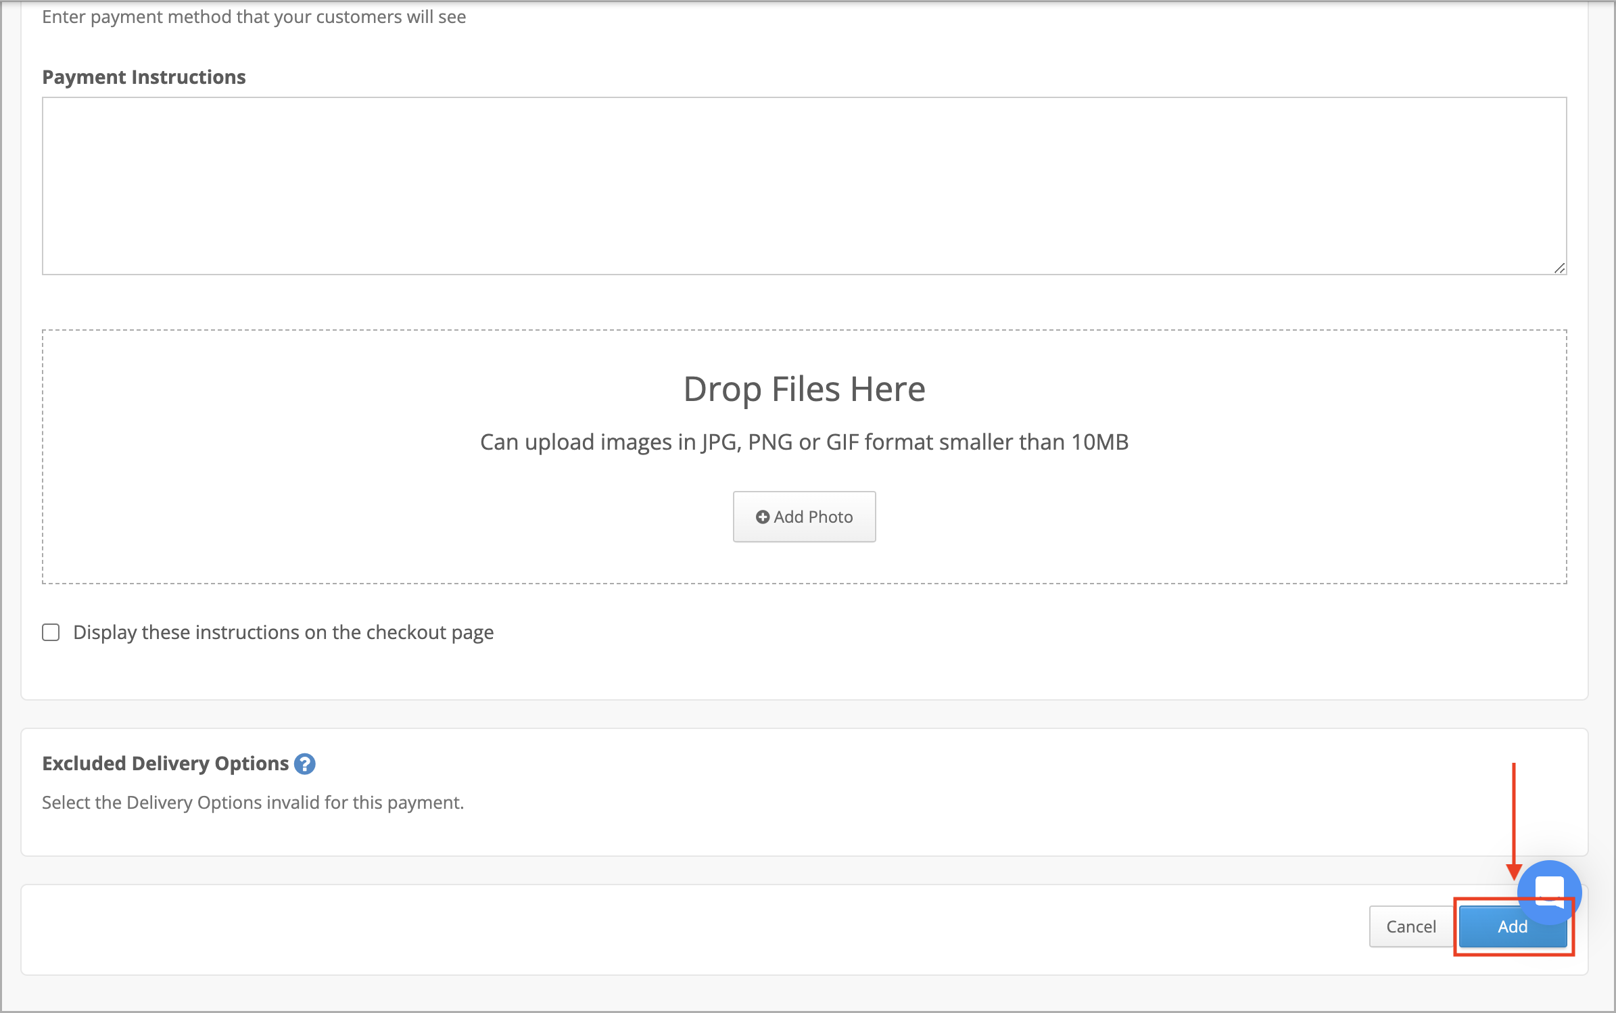Click the Cancel button
The image size is (1616, 1013).
1411,926
